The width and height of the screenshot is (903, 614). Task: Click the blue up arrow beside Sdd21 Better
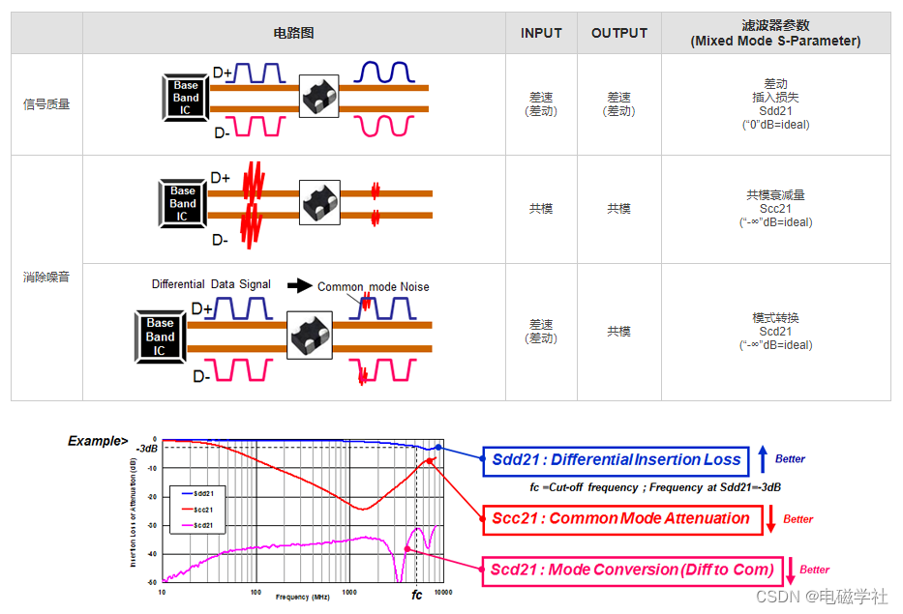(x=763, y=459)
